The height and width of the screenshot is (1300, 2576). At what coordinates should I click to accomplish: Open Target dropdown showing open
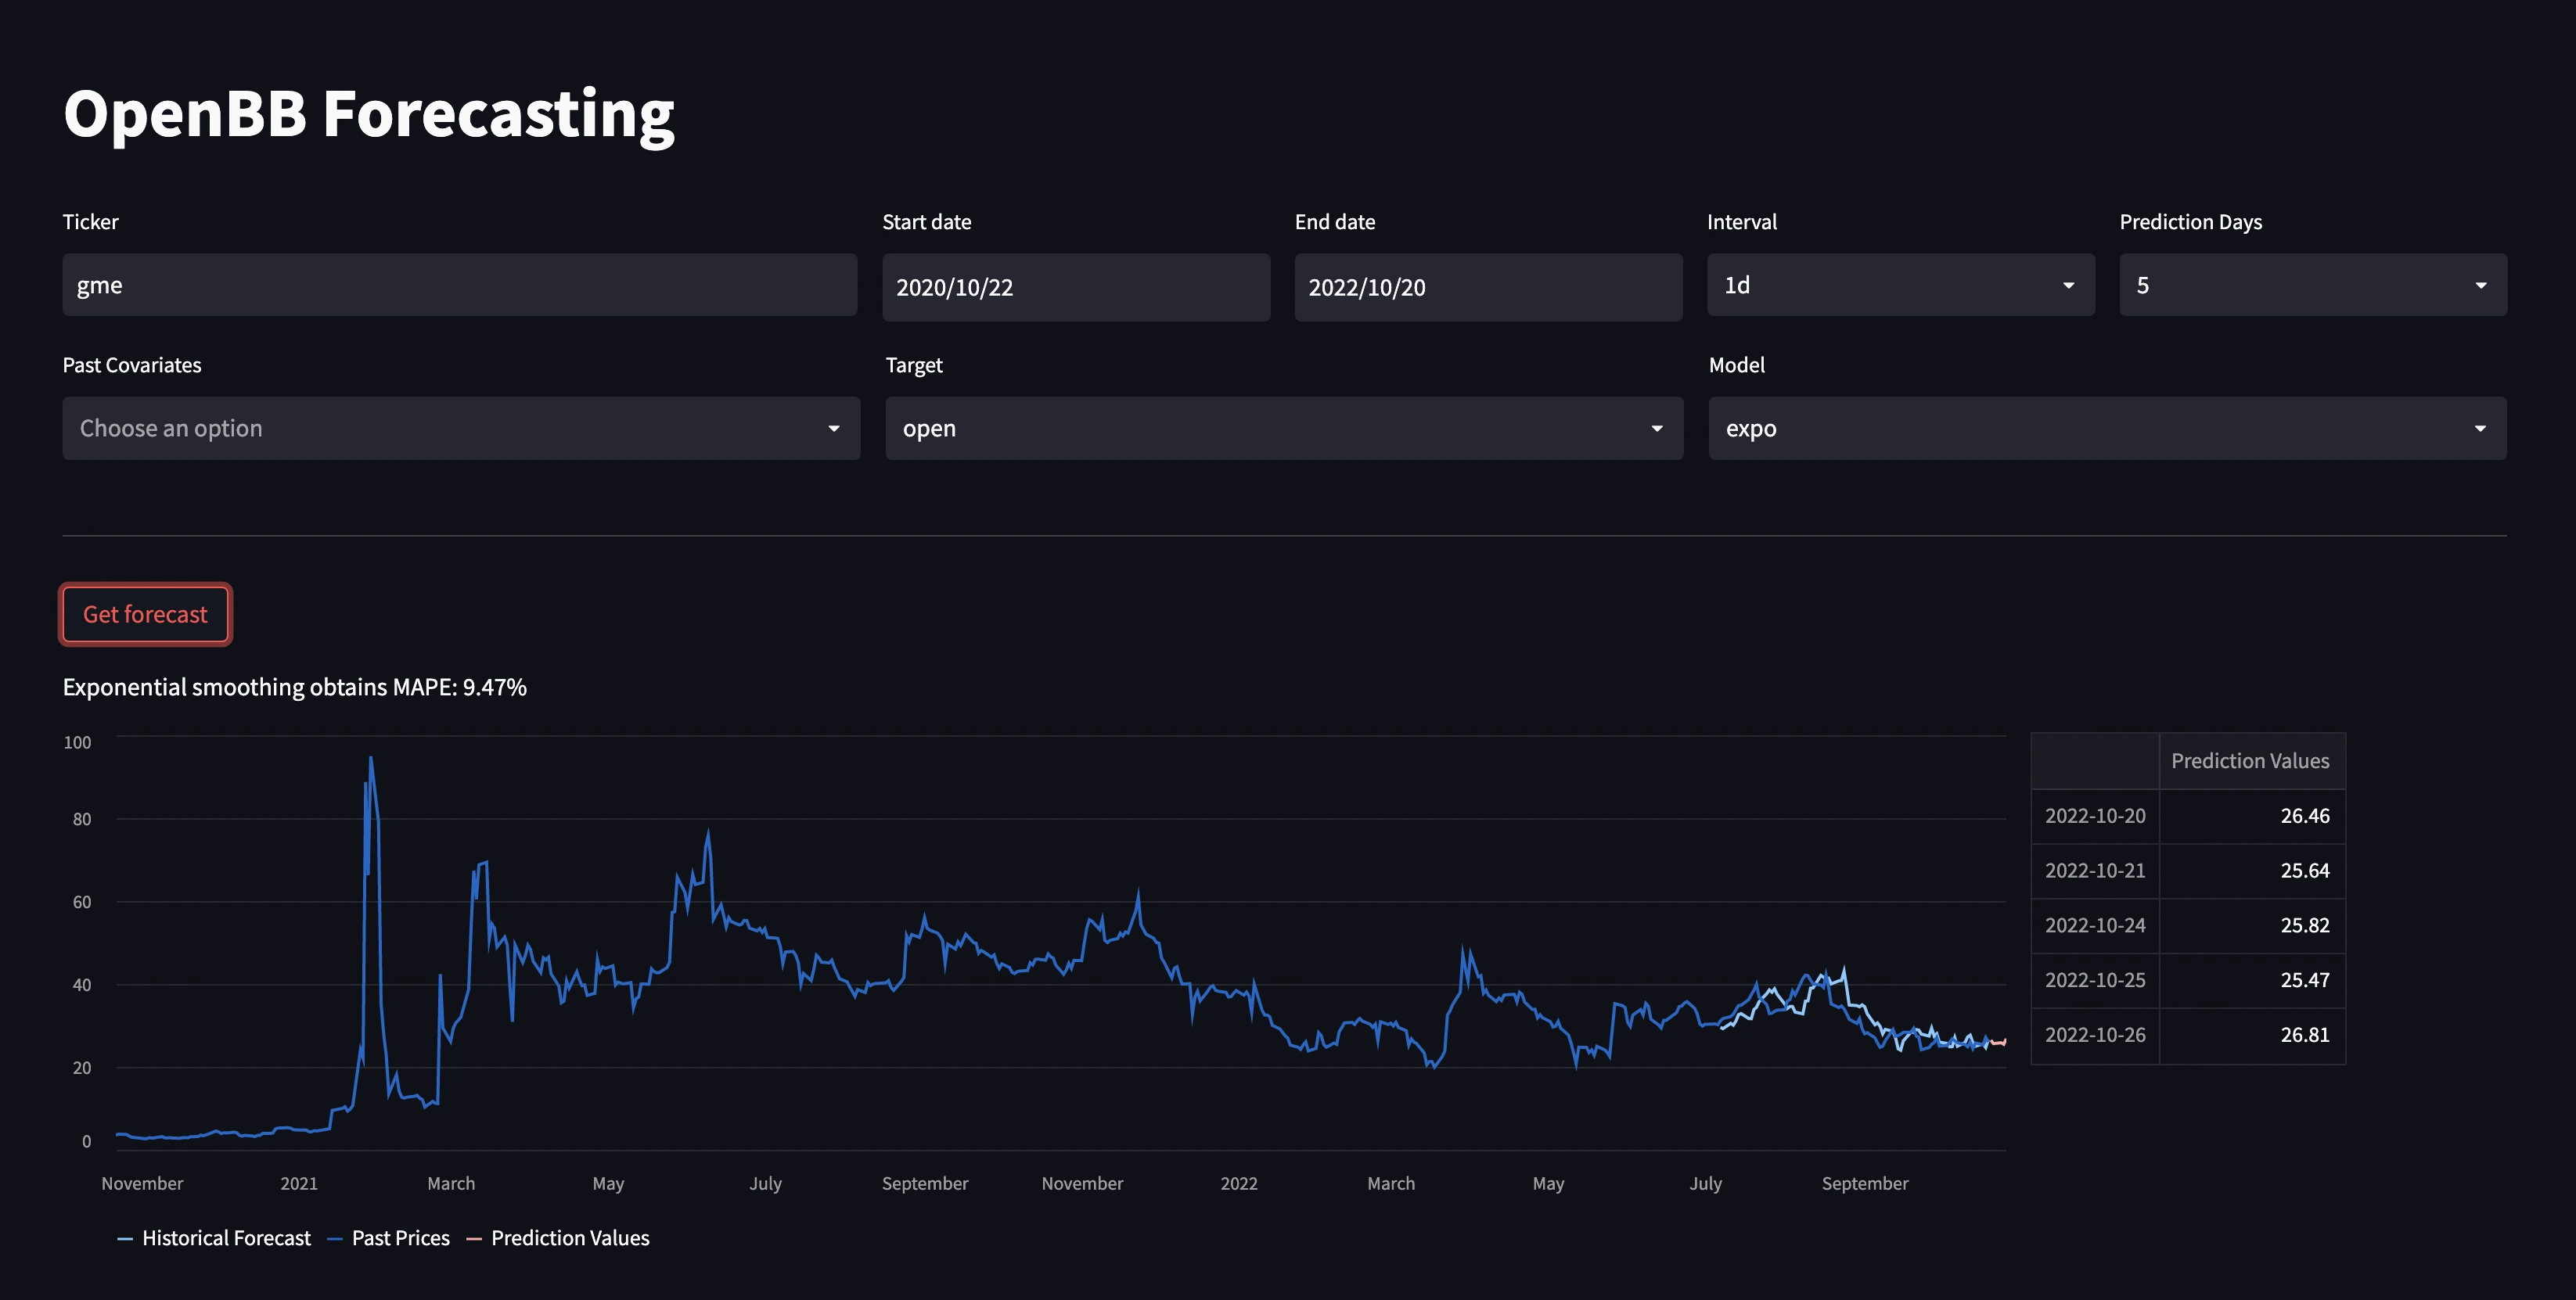1284,428
